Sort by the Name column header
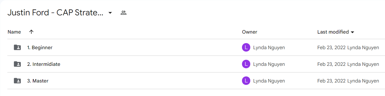The height and width of the screenshot is (96, 385). tap(14, 32)
